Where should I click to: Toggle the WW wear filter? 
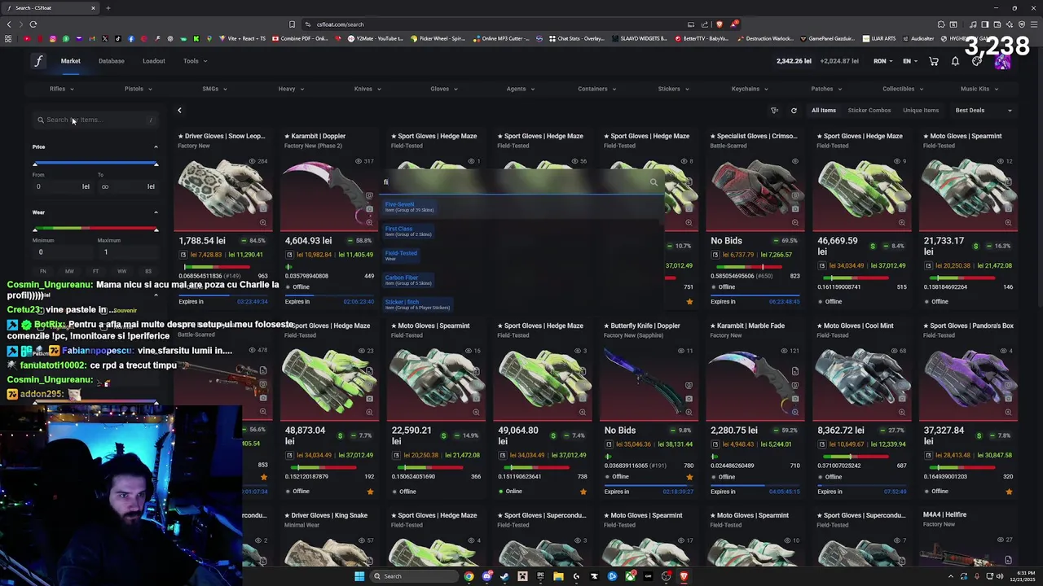tap(121, 271)
